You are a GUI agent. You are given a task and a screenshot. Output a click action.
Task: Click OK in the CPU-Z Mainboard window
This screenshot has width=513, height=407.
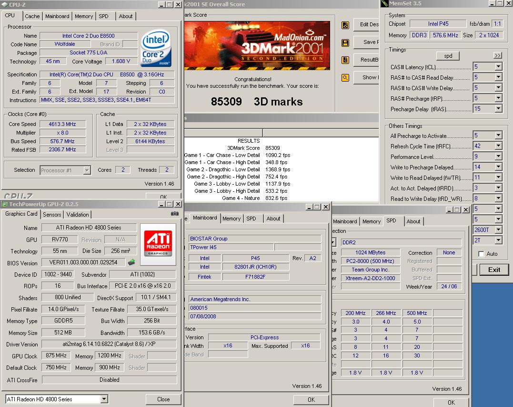coord(311,399)
